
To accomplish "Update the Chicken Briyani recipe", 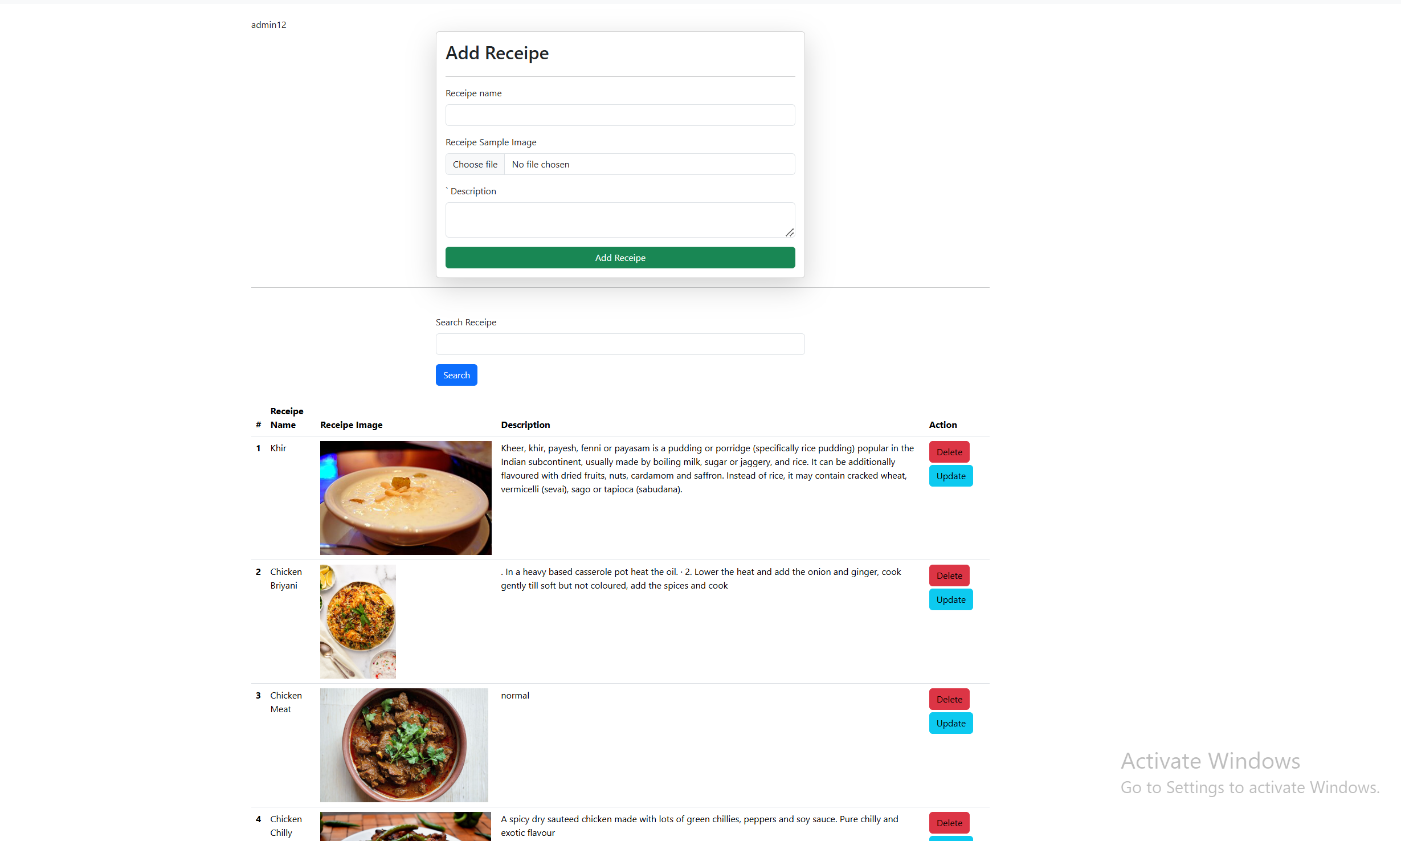I will (950, 599).
